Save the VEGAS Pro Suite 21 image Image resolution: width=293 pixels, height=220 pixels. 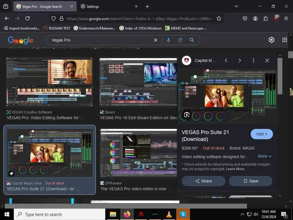coord(251,181)
